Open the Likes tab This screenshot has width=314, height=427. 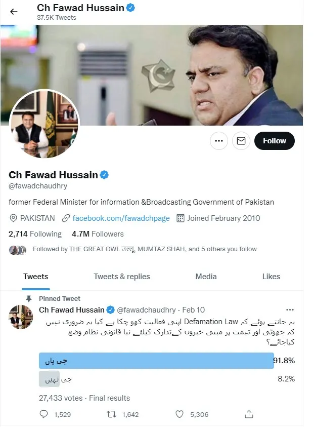[271, 277]
